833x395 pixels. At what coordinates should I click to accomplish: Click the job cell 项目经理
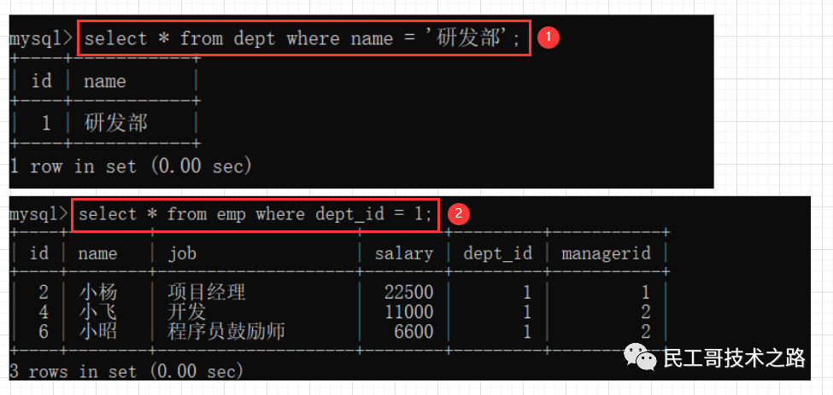click(207, 292)
